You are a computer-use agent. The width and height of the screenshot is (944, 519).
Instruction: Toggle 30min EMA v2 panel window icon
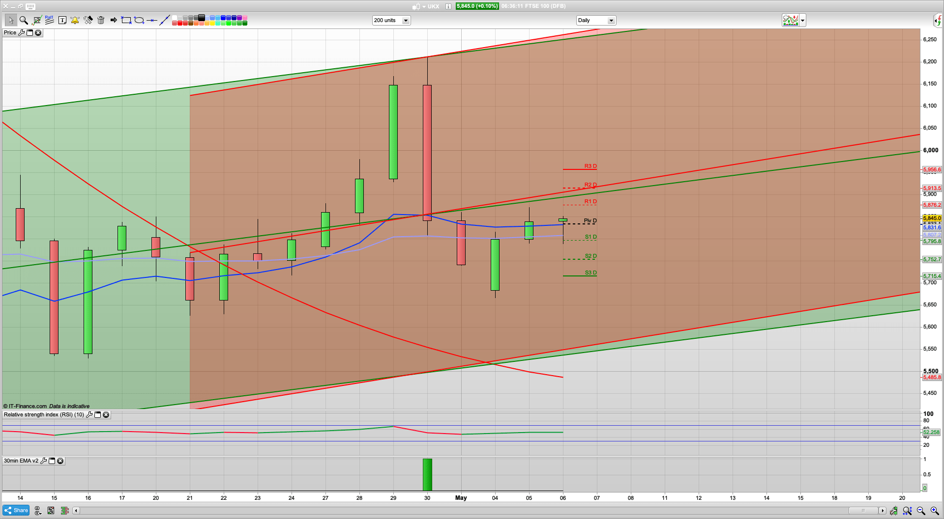[52, 461]
